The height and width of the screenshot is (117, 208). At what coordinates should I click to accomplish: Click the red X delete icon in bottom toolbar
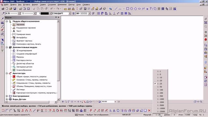coord(149,110)
